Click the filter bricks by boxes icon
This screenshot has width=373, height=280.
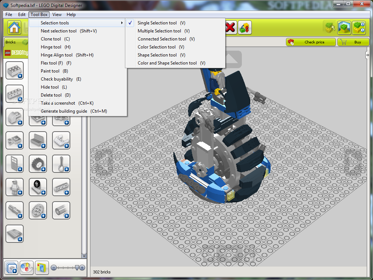(42, 268)
